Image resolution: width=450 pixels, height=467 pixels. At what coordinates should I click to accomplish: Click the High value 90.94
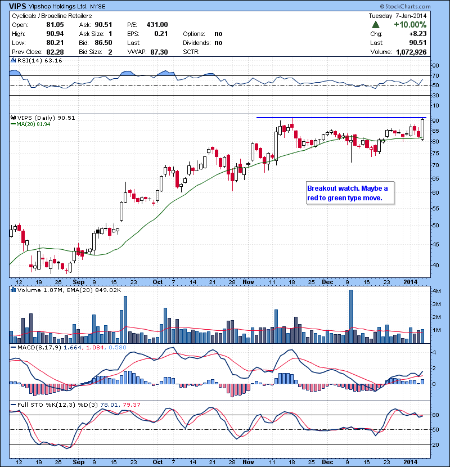[55, 34]
